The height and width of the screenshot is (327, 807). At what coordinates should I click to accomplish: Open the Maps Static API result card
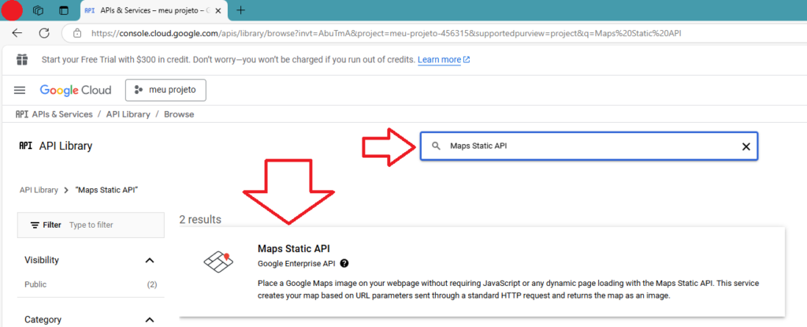[482, 272]
